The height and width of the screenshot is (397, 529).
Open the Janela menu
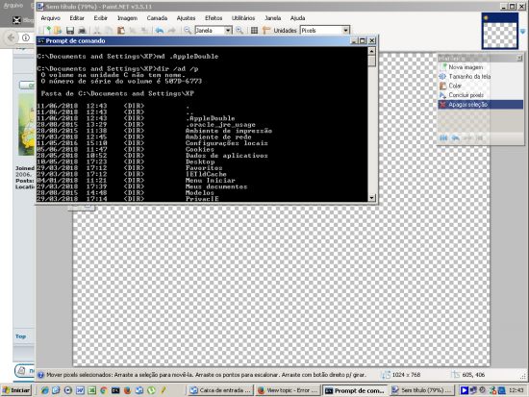[272, 18]
